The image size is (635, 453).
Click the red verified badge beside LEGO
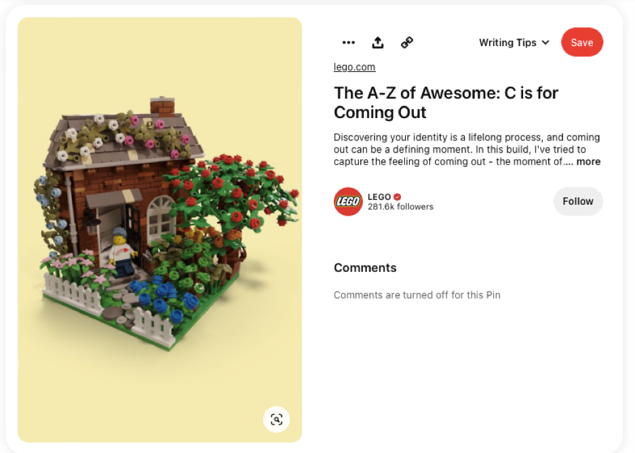point(398,197)
